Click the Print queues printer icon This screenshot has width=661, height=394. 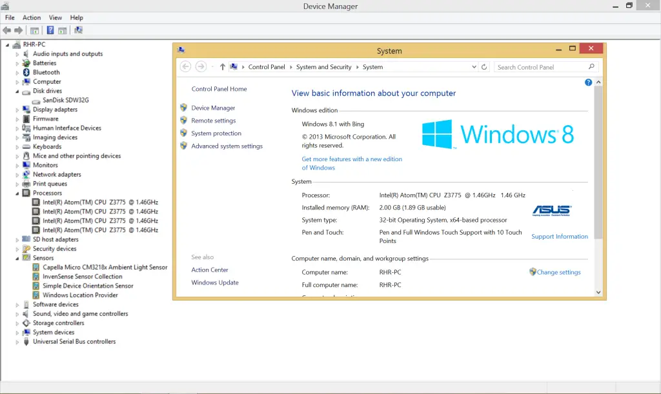click(26, 184)
